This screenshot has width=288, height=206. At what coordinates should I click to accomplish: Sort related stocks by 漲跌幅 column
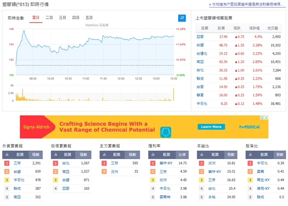click(x=255, y=28)
